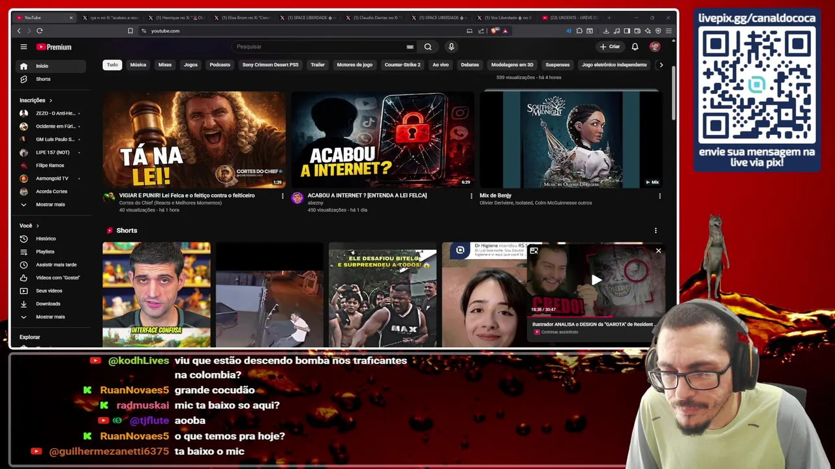Open Seus vídeos in the sidebar

click(x=51, y=291)
